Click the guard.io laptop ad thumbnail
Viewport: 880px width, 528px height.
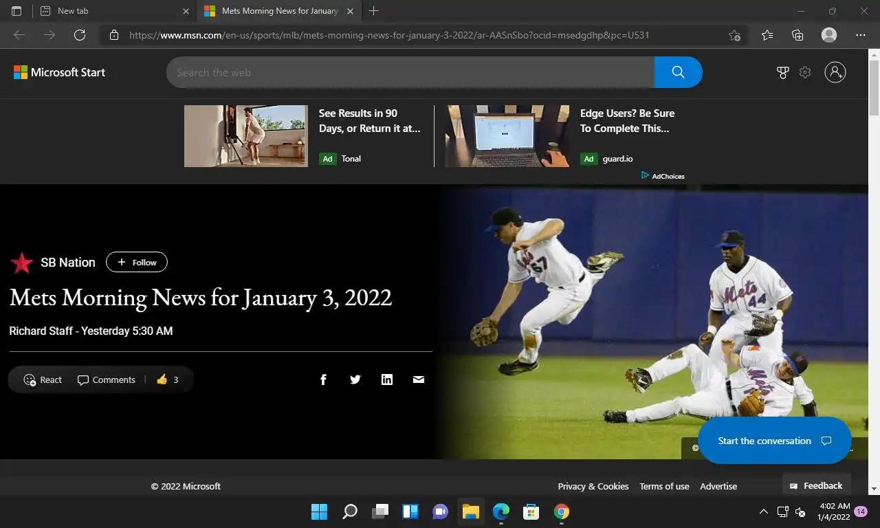click(x=507, y=136)
